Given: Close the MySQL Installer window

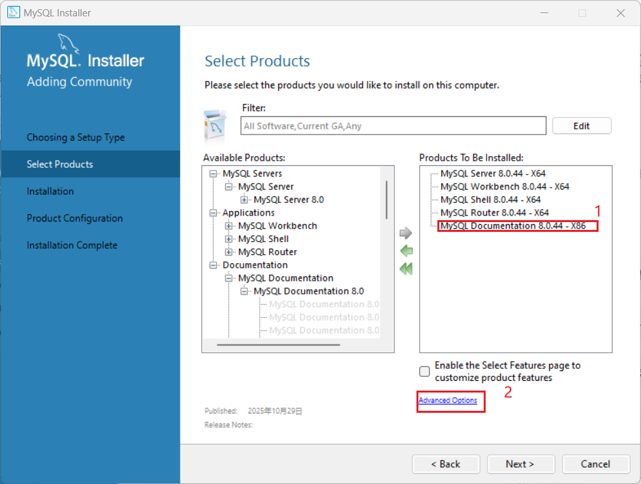Looking at the screenshot, I should (621, 13).
